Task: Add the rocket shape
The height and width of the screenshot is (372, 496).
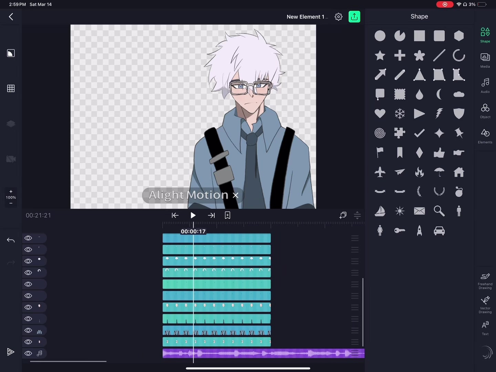Action: click(419, 230)
